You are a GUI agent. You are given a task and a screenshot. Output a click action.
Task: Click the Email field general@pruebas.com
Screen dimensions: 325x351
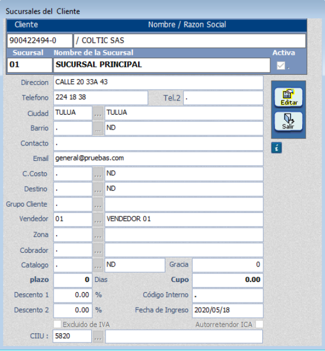click(x=158, y=159)
